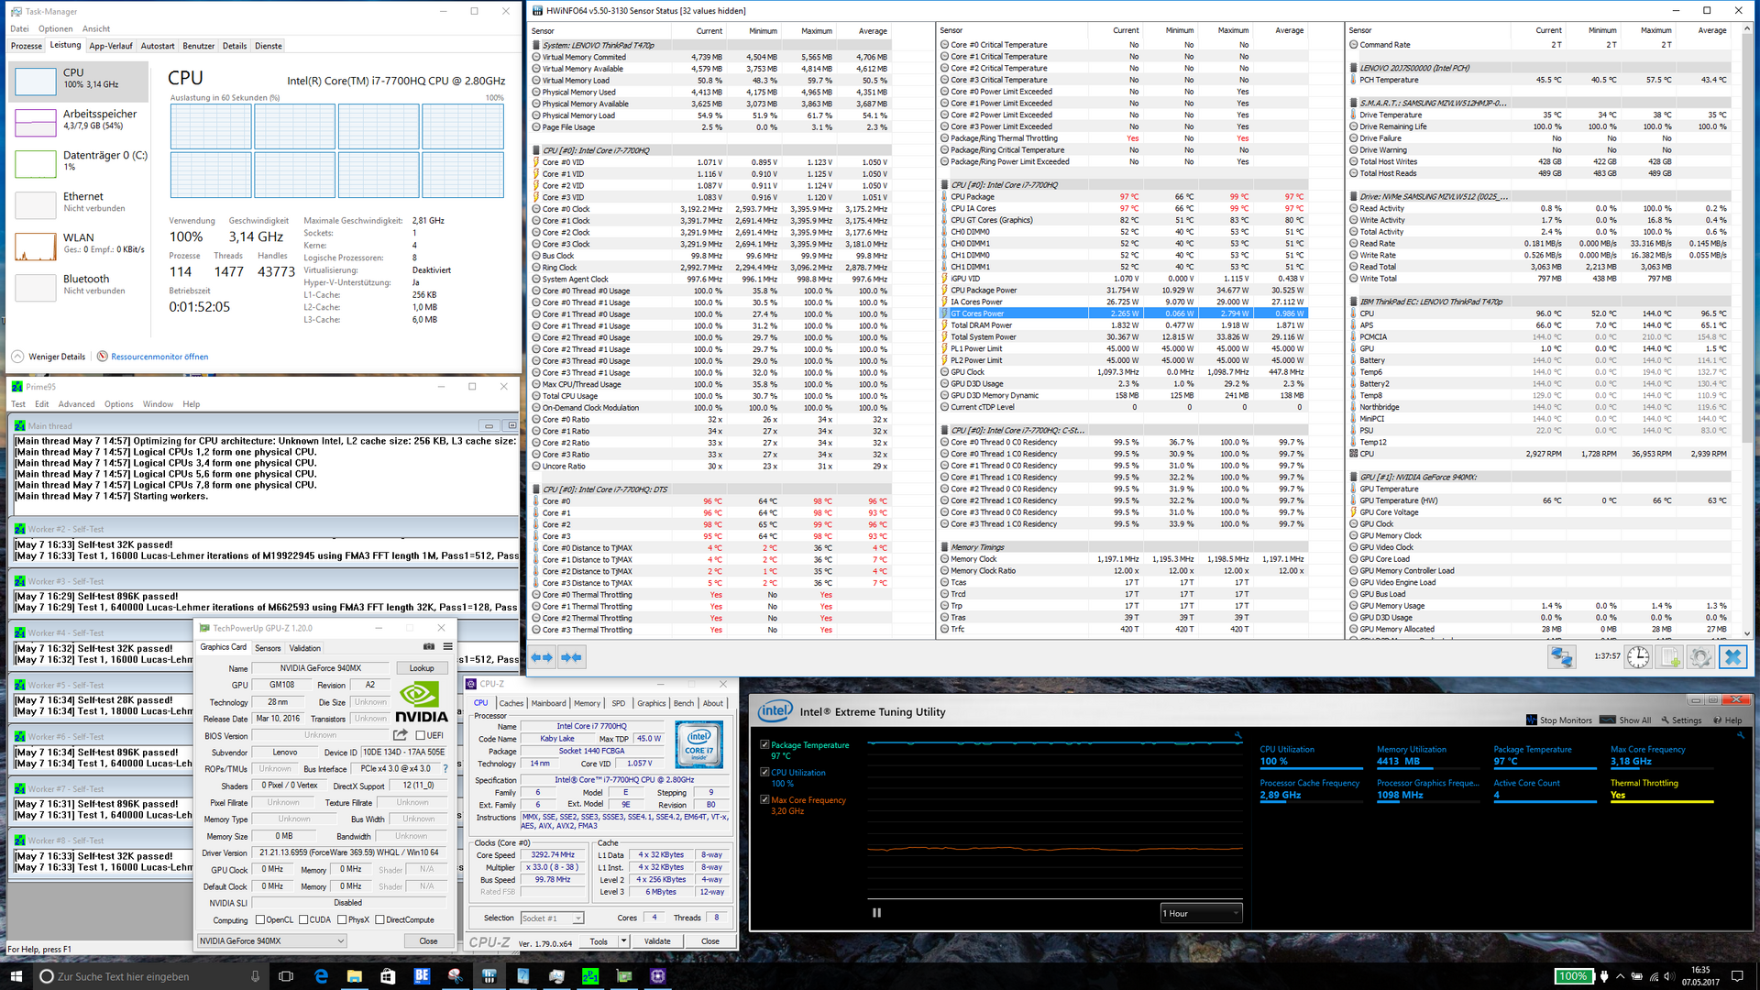Open the Ressourcenmonitor öffnen link
Viewport: 1760px width, 990px height.
pyautogui.click(x=159, y=357)
